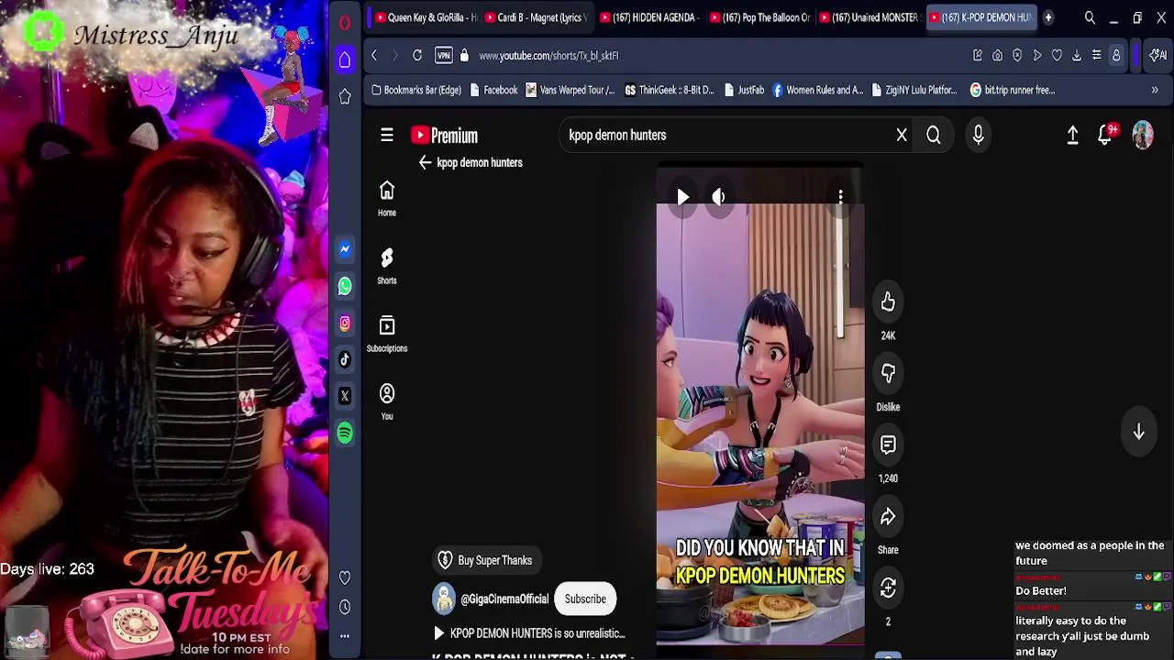The height and width of the screenshot is (660, 1174).
Task: Open the short's three-dot more options
Action: point(840,197)
